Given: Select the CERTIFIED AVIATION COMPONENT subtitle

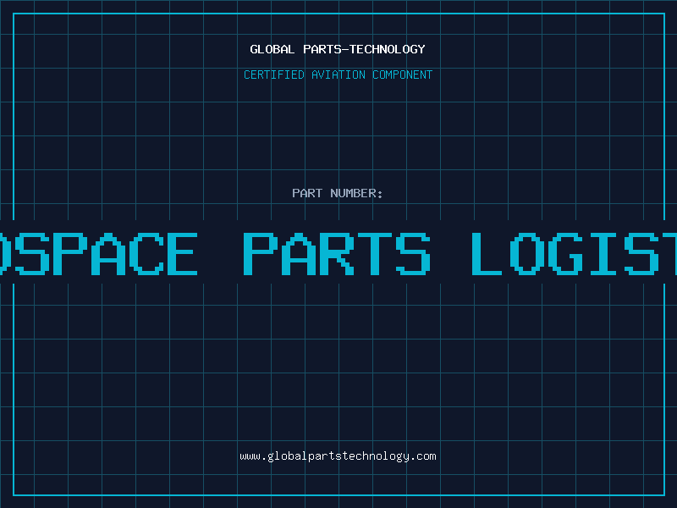Looking at the screenshot, I should coord(338,75).
